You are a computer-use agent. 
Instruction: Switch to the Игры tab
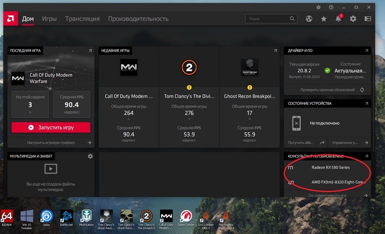click(x=49, y=19)
